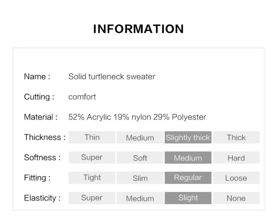The height and width of the screenshot is (222, 277).
Task: Click Medium in the Softness row
Action: pyautogui.click(x=188, y=158)
